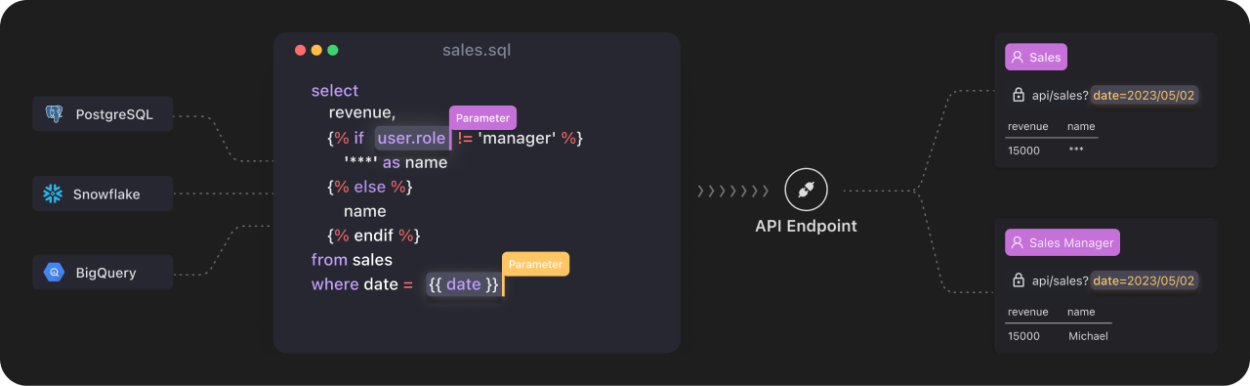Click the purple Parameter tag
The height and width of the screenshot is (386, 1250).
(482, 118)
